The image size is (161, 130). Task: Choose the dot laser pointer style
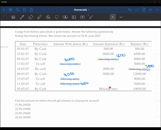[x=113, y=17]
